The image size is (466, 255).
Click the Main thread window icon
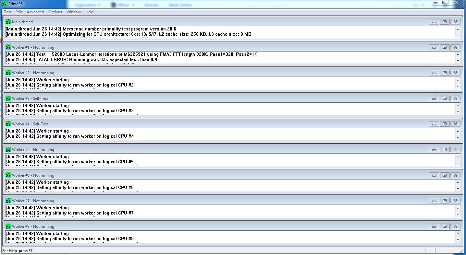[8, 22]
